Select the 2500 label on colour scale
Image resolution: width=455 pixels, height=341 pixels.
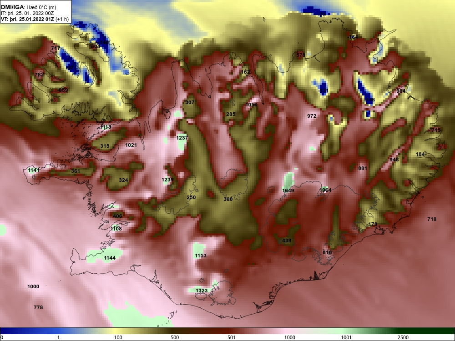403,337
